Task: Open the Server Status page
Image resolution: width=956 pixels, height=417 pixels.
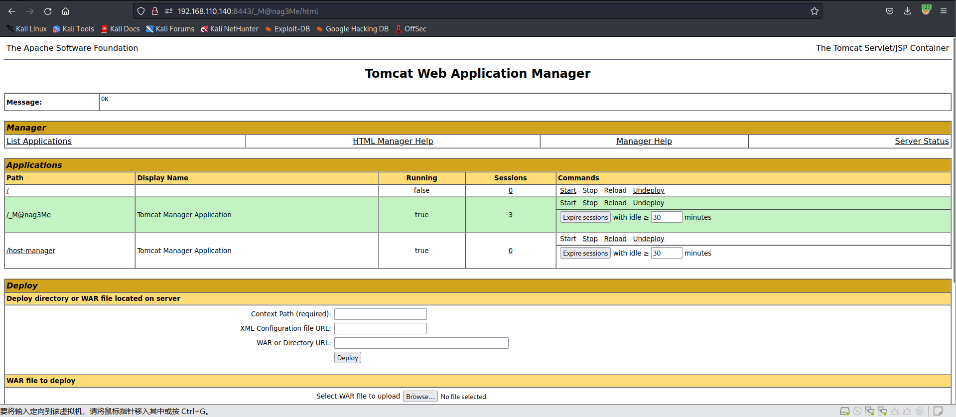Action: tap(922, 141)
